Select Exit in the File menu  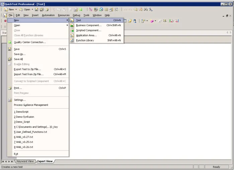(x=38, y=154)
